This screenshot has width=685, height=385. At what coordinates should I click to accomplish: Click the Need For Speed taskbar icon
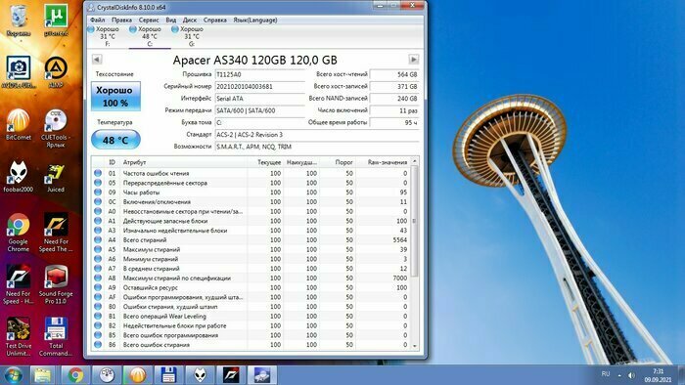[231, 375]
